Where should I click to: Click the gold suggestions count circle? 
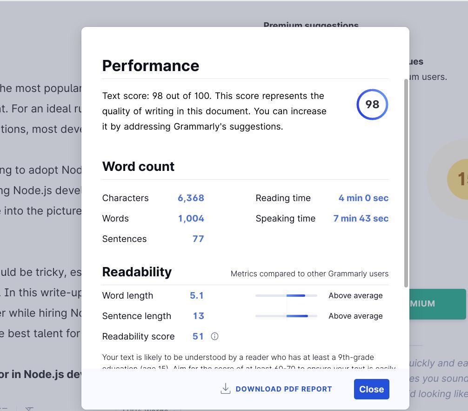(x=458, y=179)
